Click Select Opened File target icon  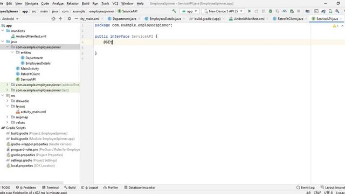[x=53, y=19]
